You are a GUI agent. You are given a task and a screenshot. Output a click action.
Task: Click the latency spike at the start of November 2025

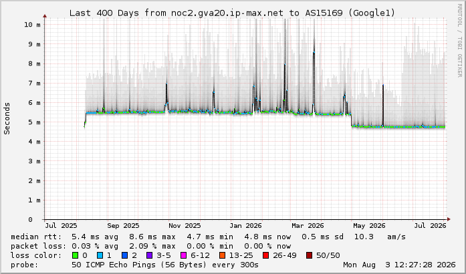(166, 97)
